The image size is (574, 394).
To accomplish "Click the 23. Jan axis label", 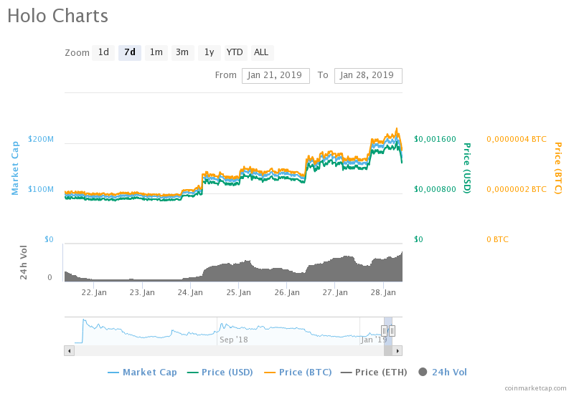I will tap(142, 293).
